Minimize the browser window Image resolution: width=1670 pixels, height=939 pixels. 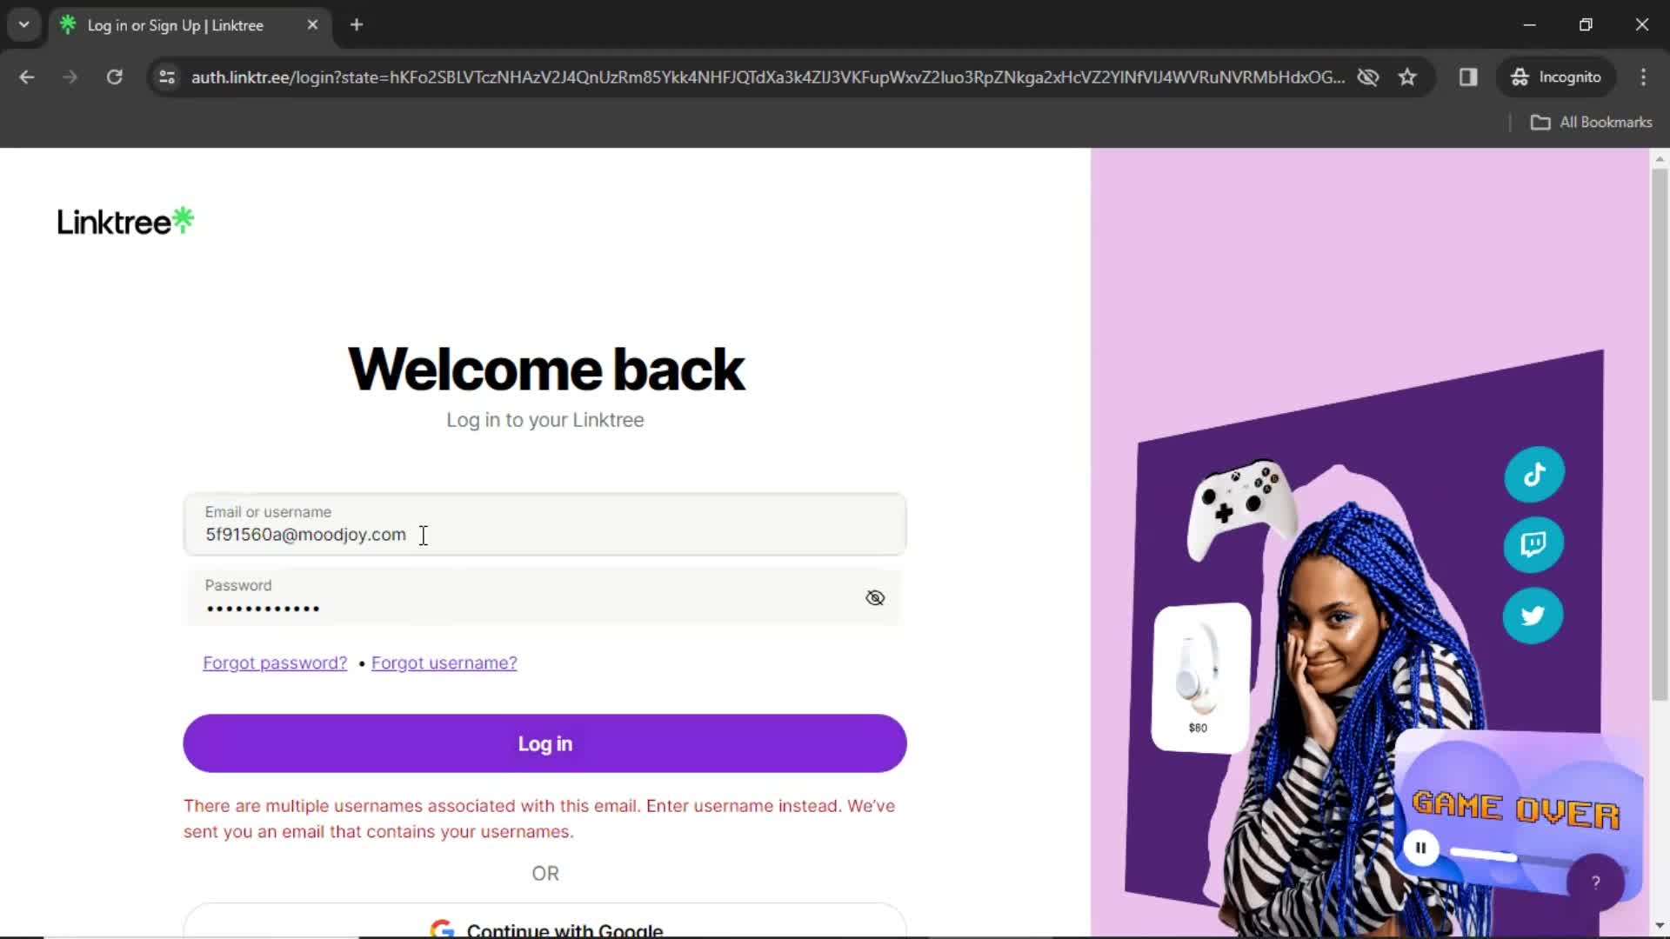pyautogui.click(x=1530, y=25)
